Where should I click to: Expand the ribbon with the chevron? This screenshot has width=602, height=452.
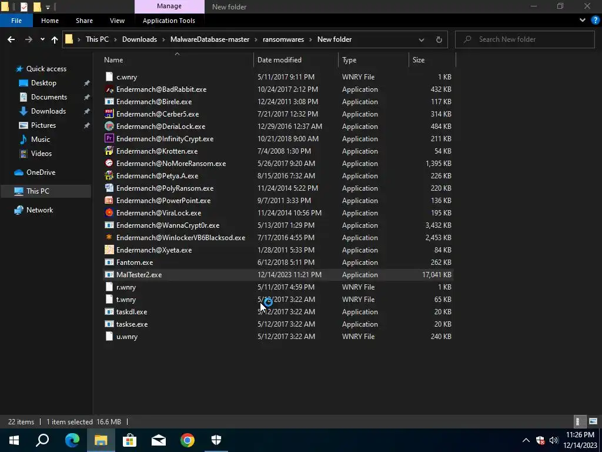pyautogui.click(x=583, y=21)
